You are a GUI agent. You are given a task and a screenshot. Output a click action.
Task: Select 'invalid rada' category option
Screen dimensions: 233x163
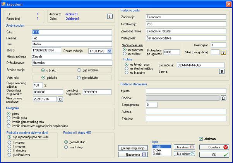(x=9, y=117)
